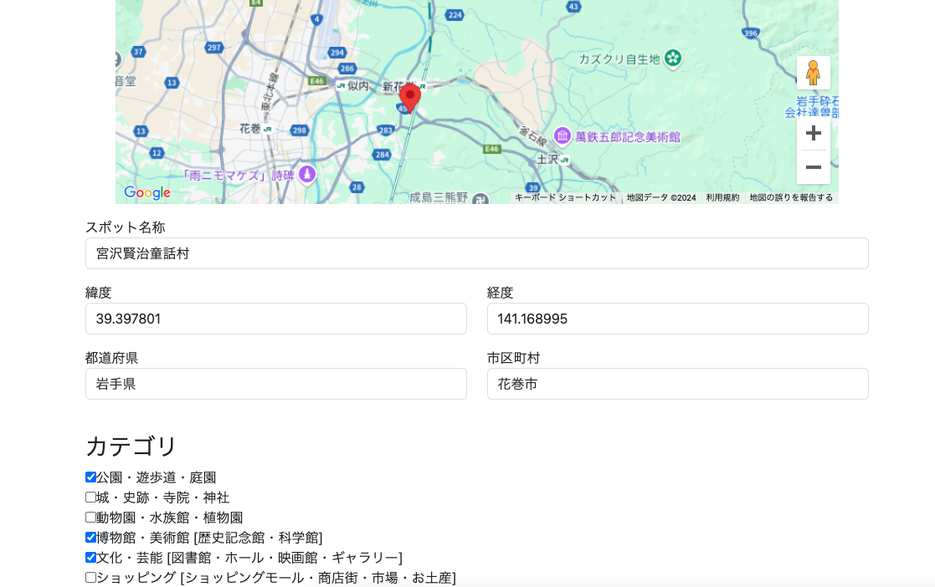The height and width of the screenshot is (587, 935).
Task: Click the 緯度 latitude input field
Action: click(x=276, y=319)
